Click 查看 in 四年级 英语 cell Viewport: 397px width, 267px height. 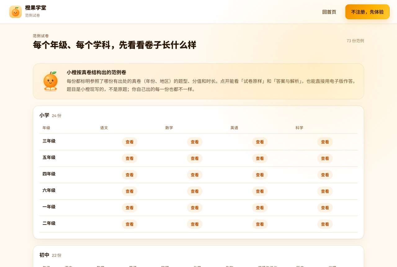pyautogui.click(x=260, y=175)
